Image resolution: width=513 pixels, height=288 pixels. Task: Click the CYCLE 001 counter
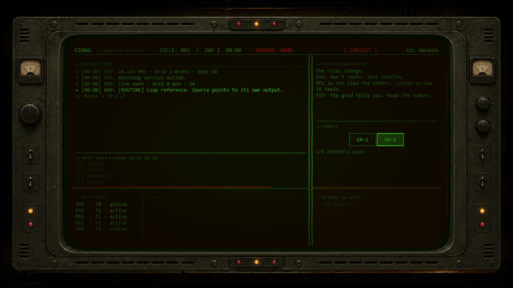(x=175, y=50)
